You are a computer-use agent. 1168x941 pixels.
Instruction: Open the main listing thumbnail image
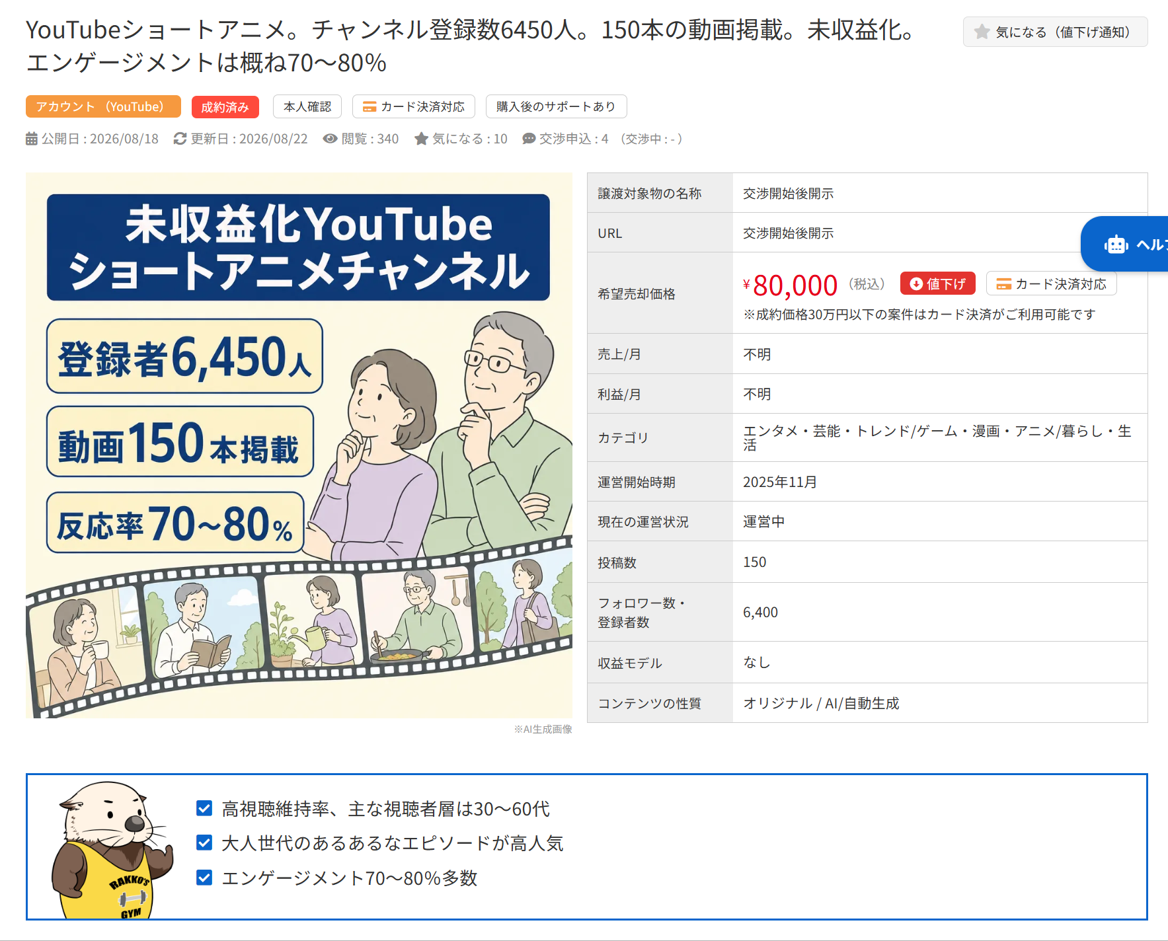coord(299,445)
